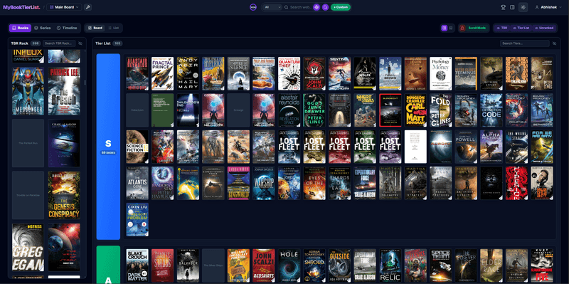Open the All search filter dropdown
569x284 pixels.
click(272, 7)
